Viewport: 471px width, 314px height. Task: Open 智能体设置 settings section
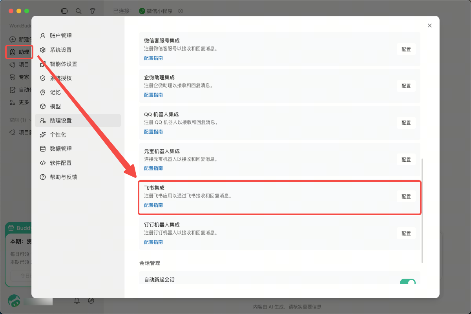pos(78,64)
